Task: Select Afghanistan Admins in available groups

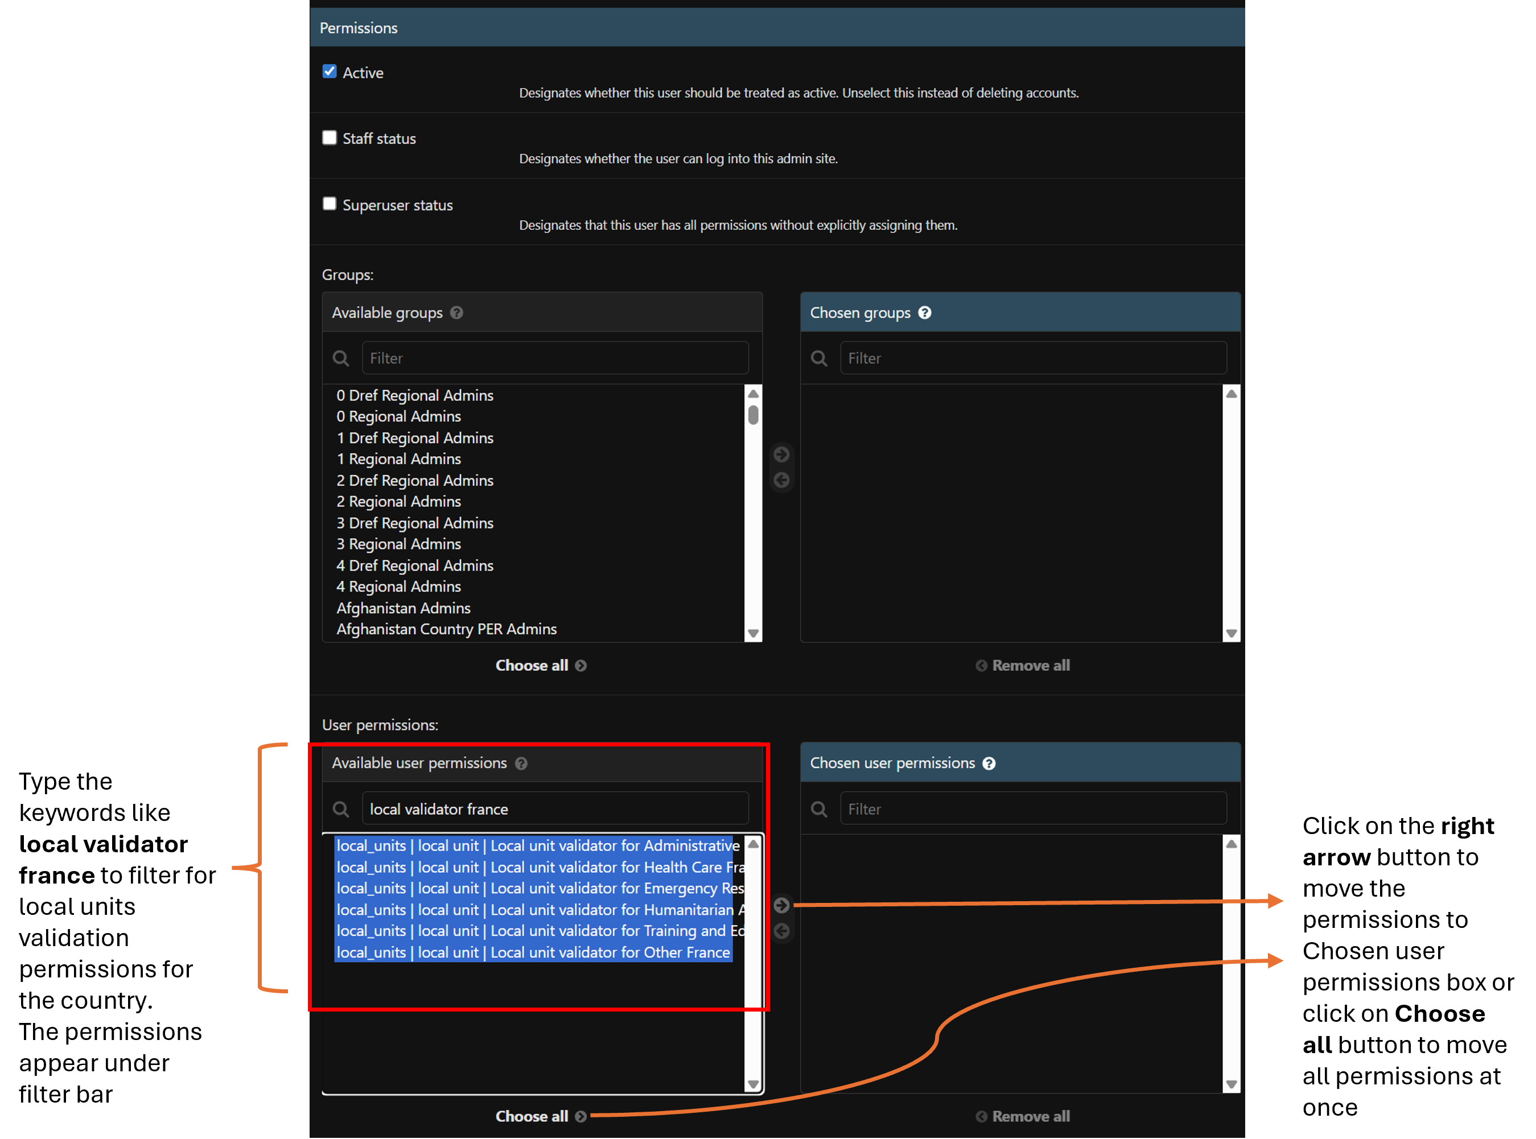Action: click(403, 608)
